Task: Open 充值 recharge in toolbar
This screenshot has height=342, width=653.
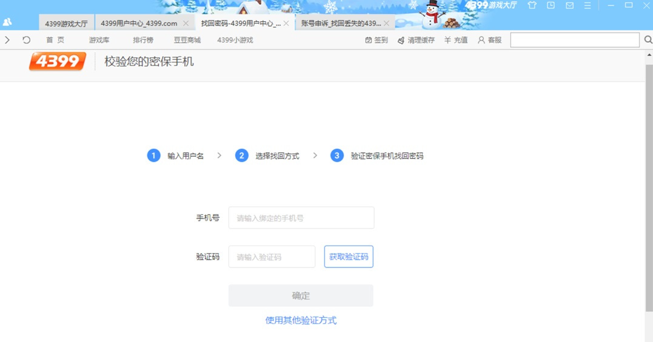Action: pyautogui.click(x=456, y=40)
